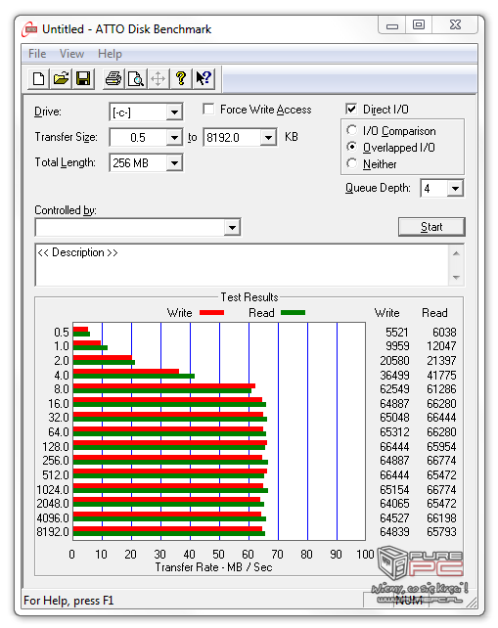Screen dimensions: 498x628
Task: Print using the printer toolbar icon
Action: 113,78
